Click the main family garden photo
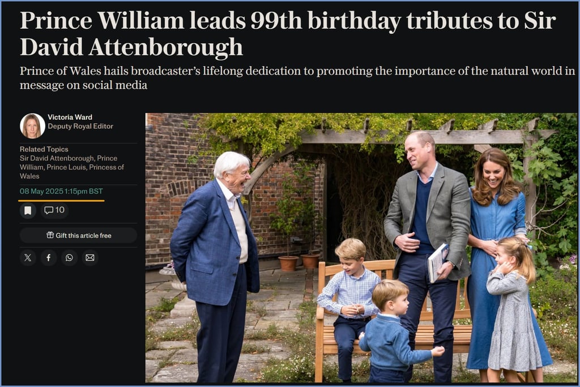 361,248
